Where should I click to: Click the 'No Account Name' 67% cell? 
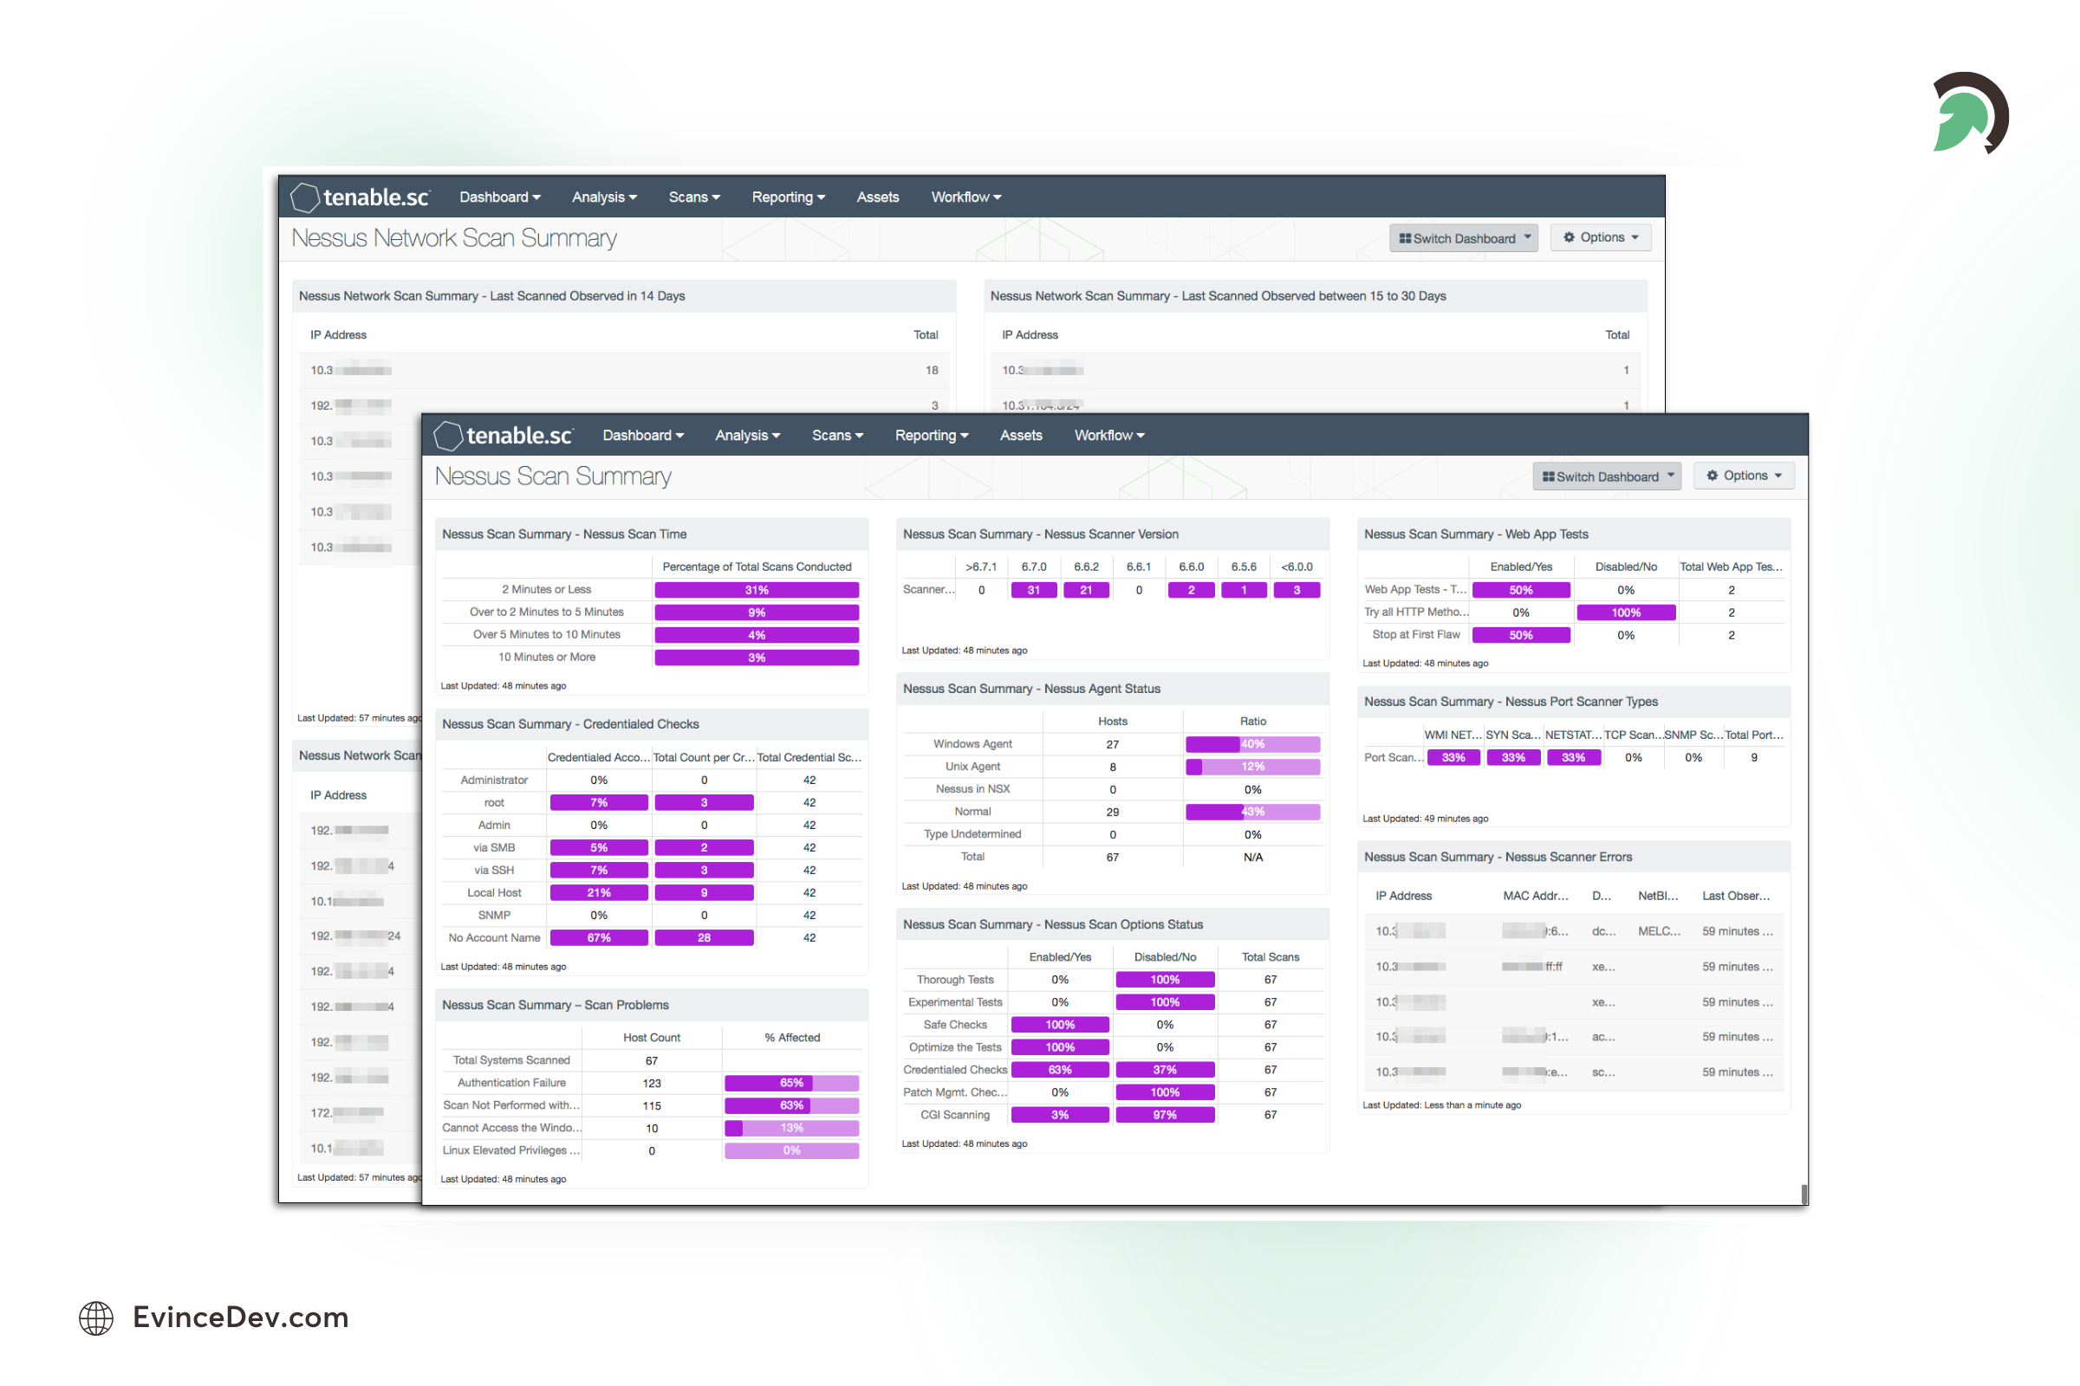(599, 938)
